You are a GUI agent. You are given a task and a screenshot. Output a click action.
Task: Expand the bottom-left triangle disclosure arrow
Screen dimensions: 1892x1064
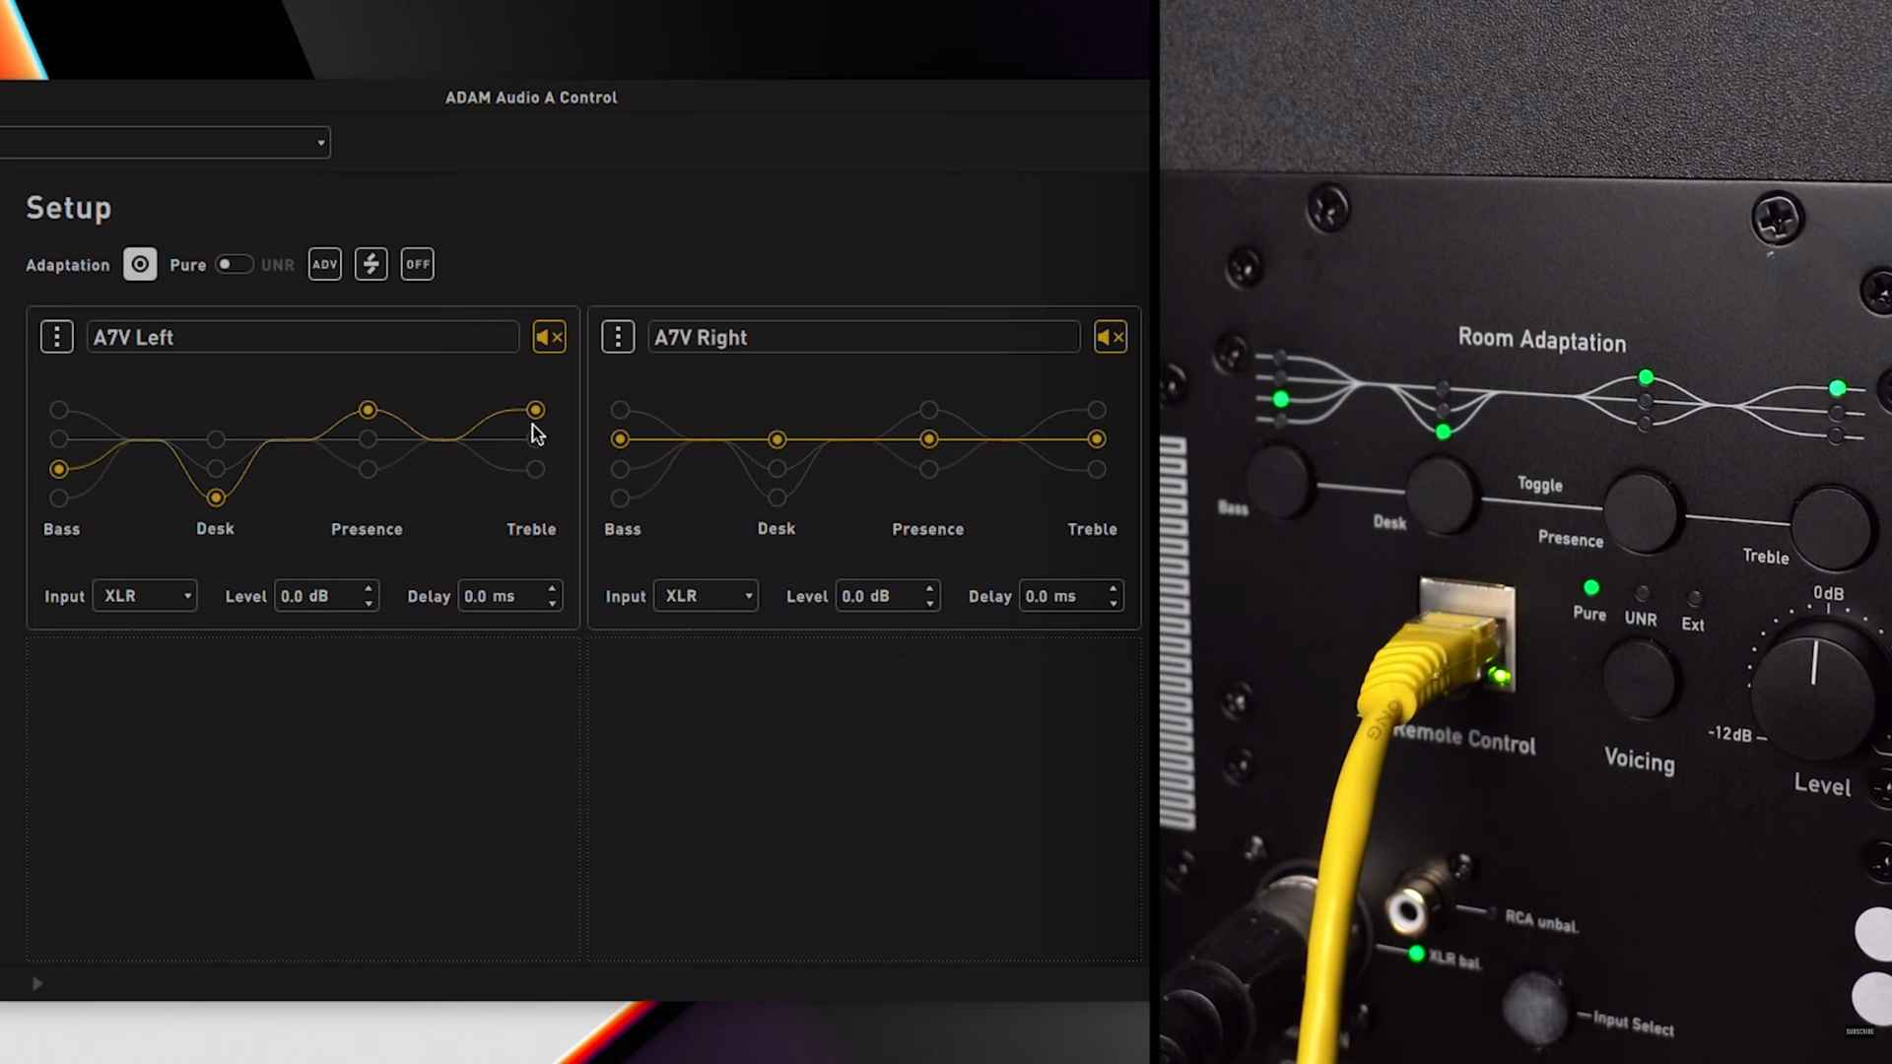tap(37, 983)
